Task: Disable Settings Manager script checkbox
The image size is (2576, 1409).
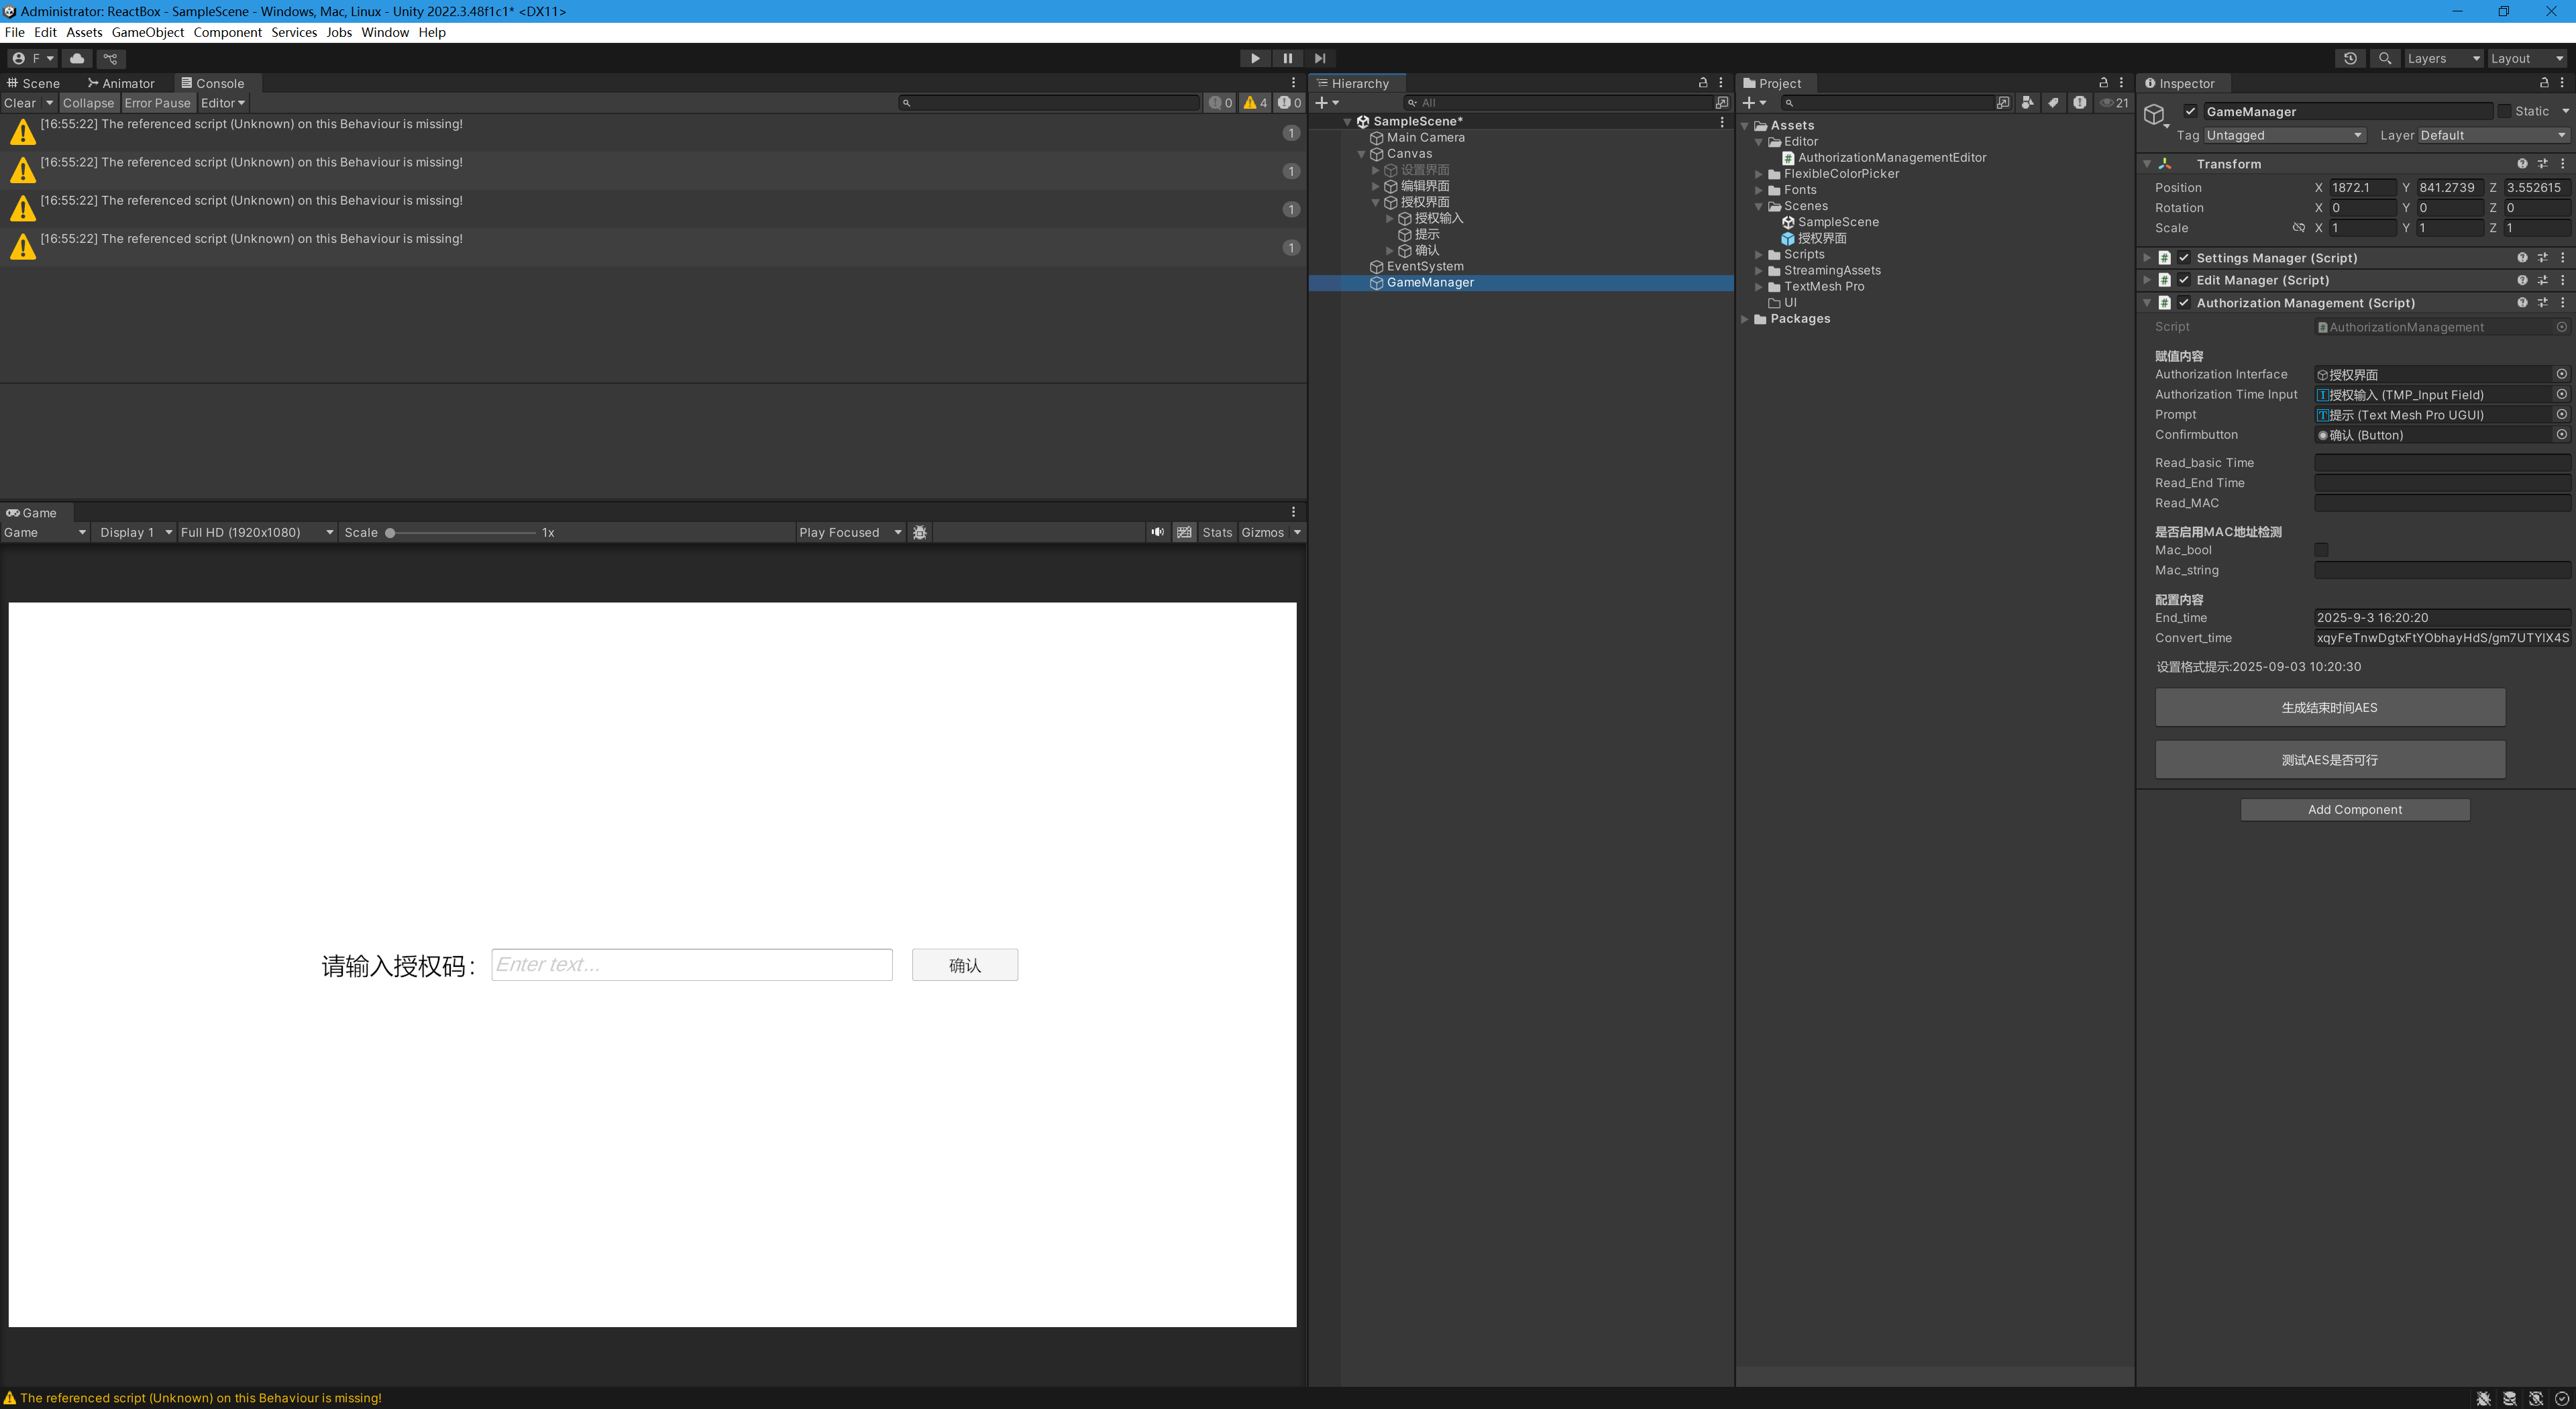Action: [2184, 258]
